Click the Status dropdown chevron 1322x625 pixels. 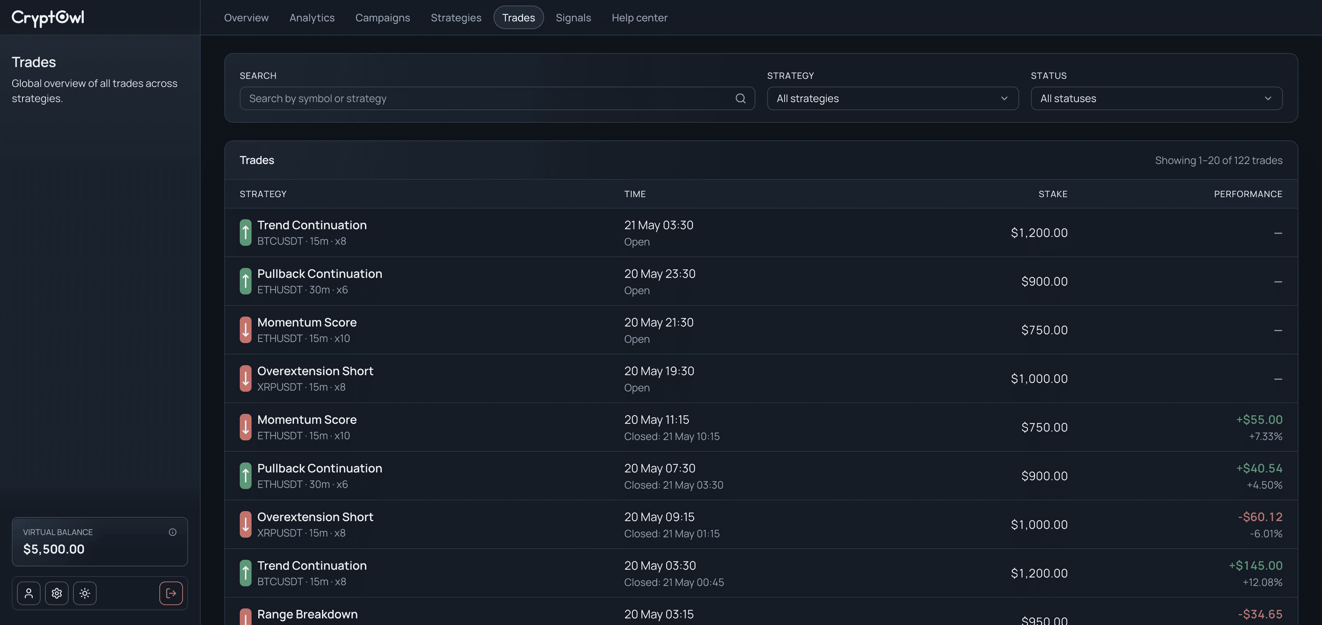[x=1268, y=98]
